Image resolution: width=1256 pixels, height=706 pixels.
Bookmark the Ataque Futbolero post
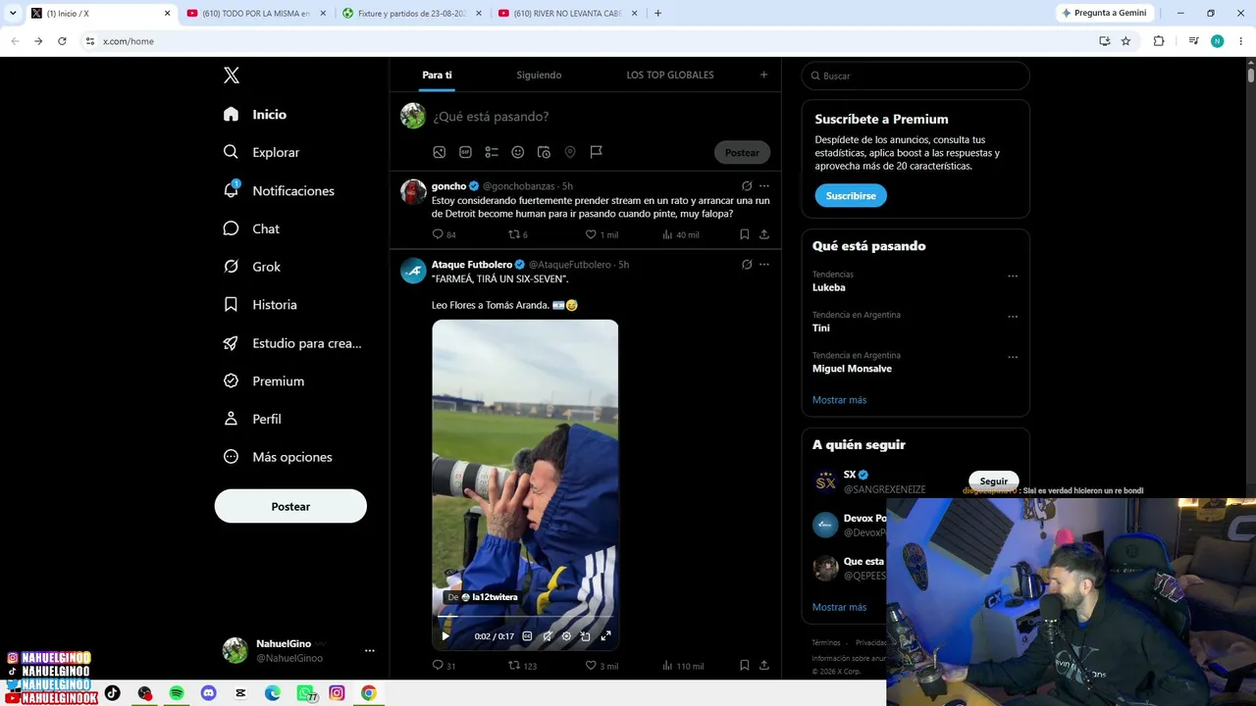click(744, 666)
